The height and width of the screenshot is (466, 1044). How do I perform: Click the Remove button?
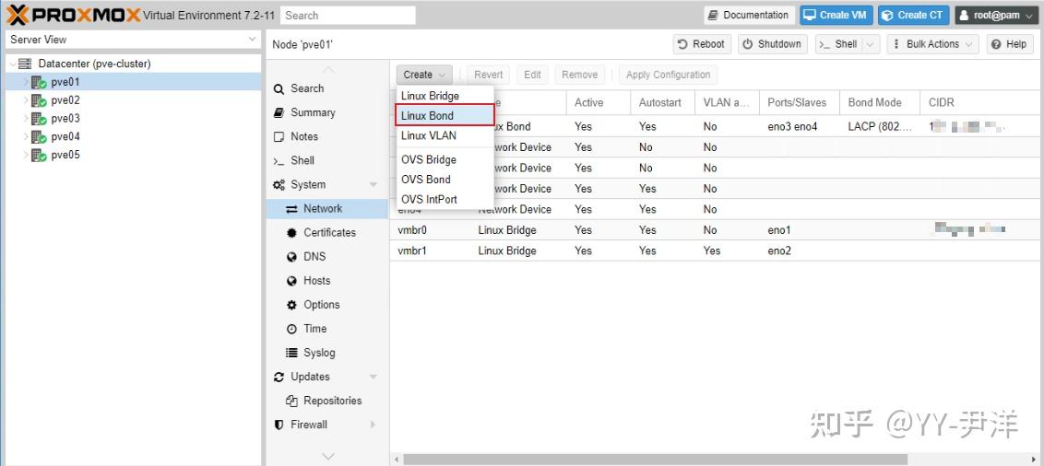point(579,75)
